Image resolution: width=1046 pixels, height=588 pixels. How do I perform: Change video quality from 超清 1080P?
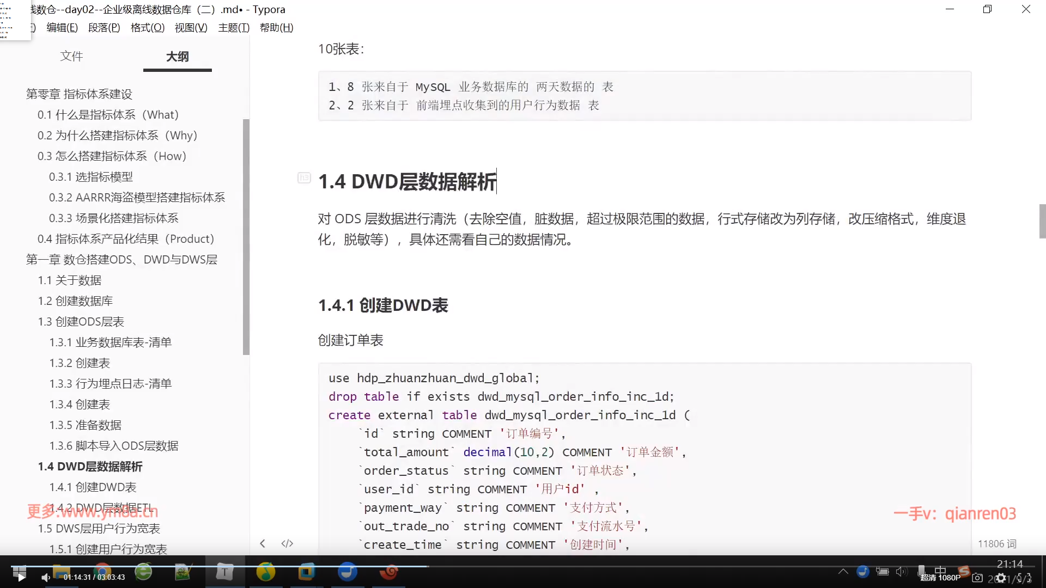tap(940, 578)
